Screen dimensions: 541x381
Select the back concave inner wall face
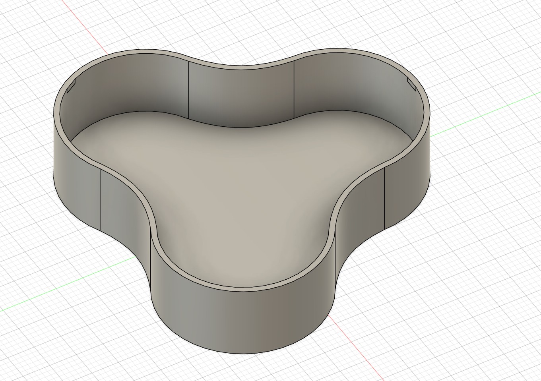pos(240,98)
